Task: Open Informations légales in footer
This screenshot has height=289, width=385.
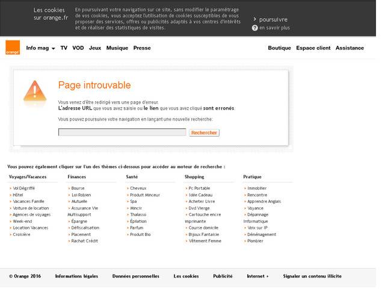Action: [76, 276]
